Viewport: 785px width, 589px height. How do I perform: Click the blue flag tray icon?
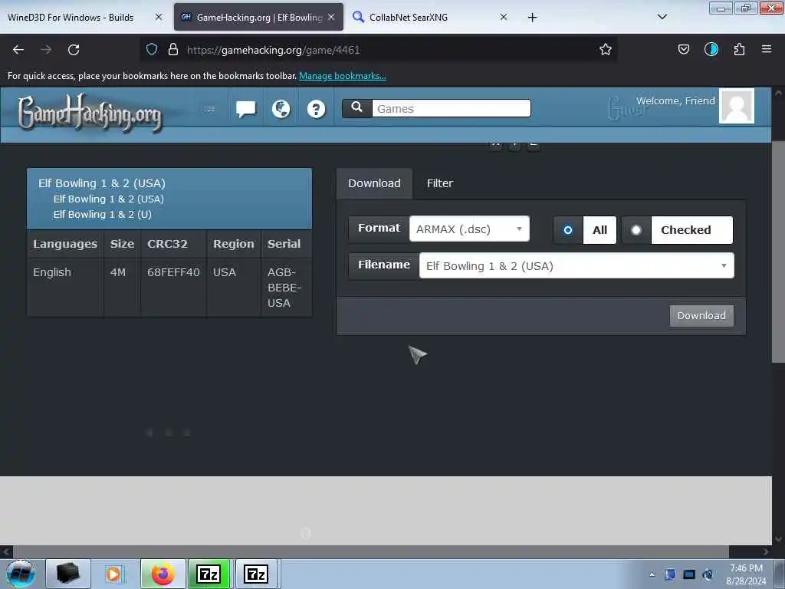[x=670, y=574]
